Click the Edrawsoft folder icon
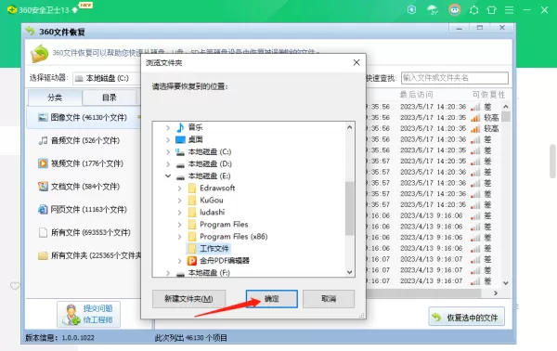The width and height of the screenshot is (557, 351). point(192,188)
